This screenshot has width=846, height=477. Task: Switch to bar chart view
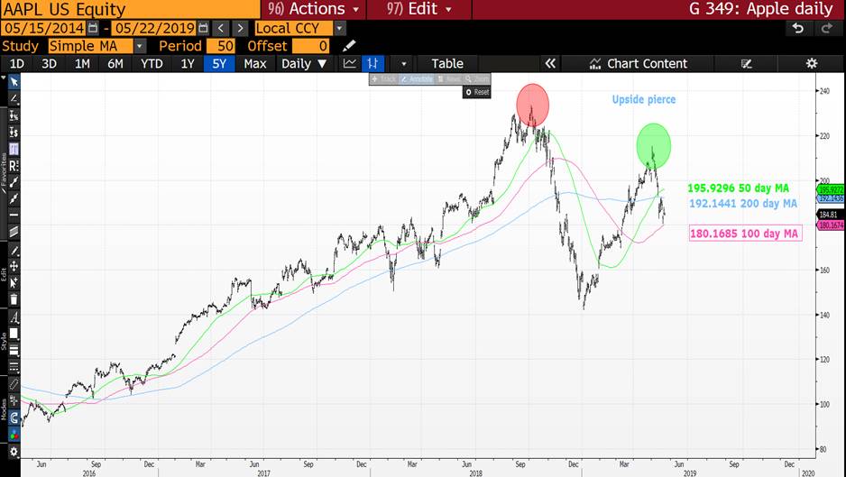coord(372,64)
